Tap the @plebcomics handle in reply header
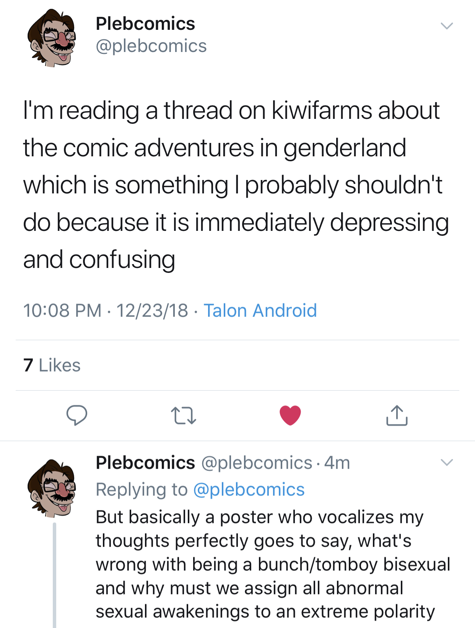 tap(257, 463)
